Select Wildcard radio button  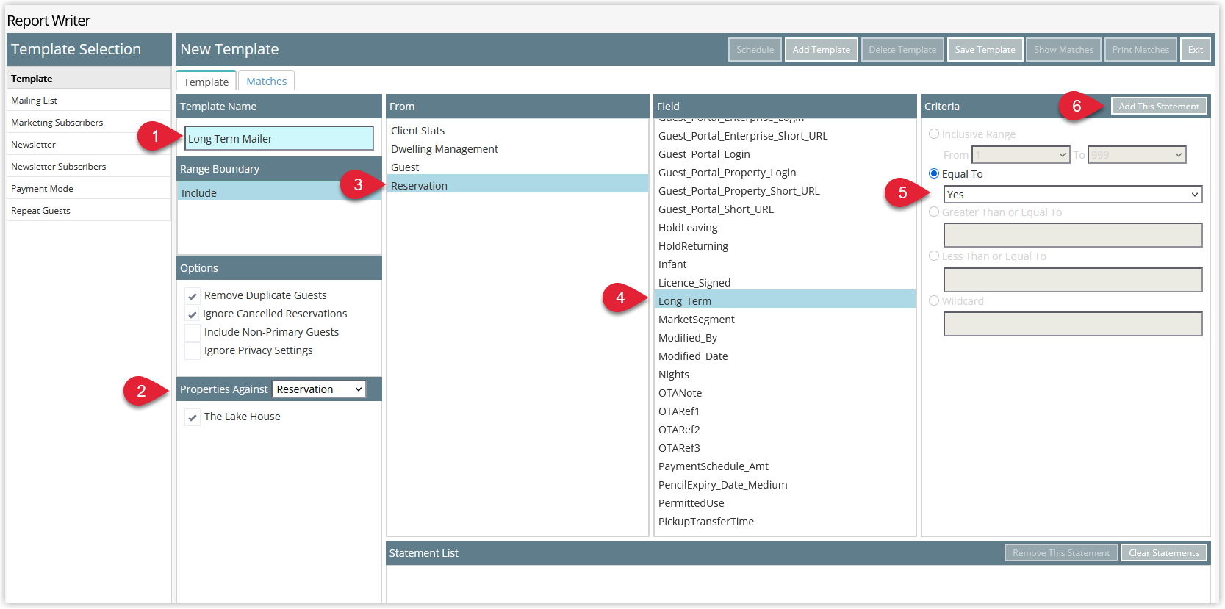tap(934, 301)
